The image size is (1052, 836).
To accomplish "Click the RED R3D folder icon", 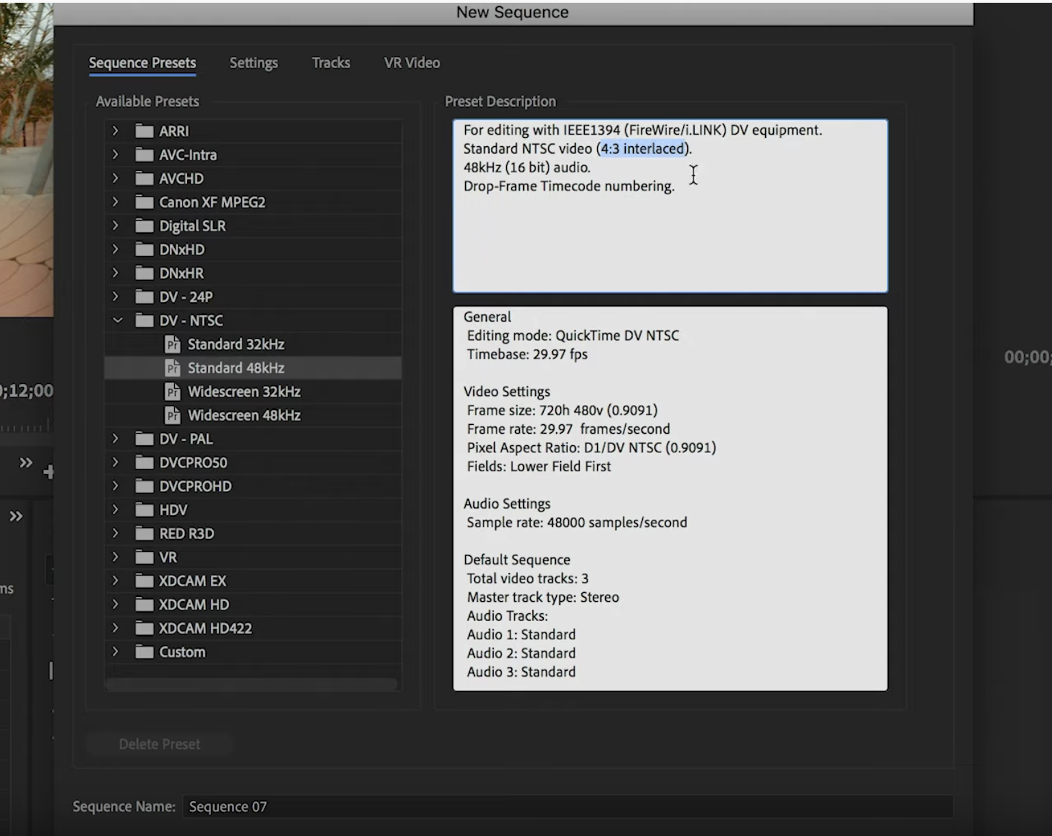I will [144, 533].
